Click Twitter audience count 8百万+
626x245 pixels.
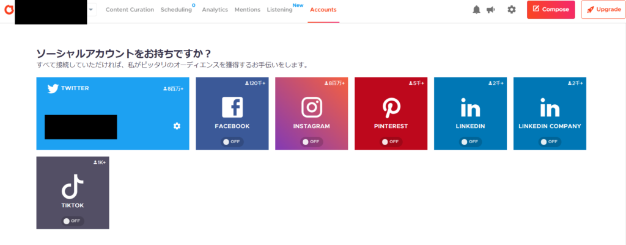click(174, 89)
